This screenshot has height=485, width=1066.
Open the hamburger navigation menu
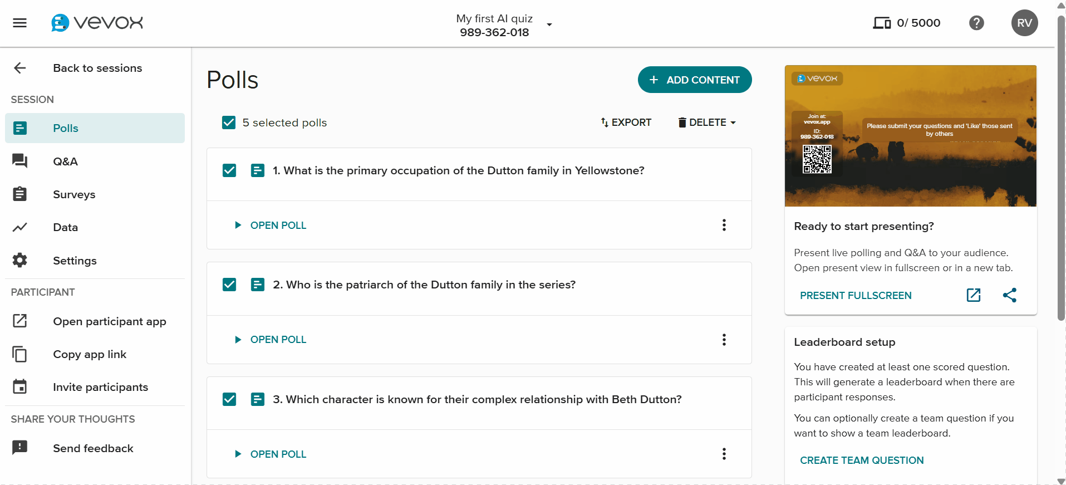point(20,23)
